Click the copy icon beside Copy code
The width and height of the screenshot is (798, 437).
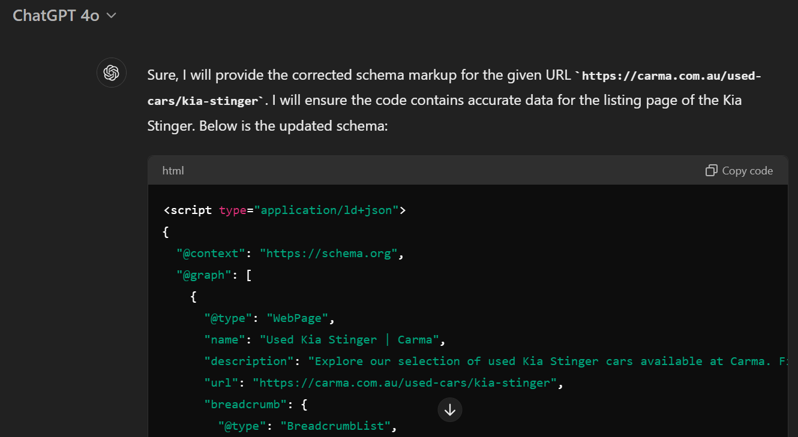pos(711,171)
